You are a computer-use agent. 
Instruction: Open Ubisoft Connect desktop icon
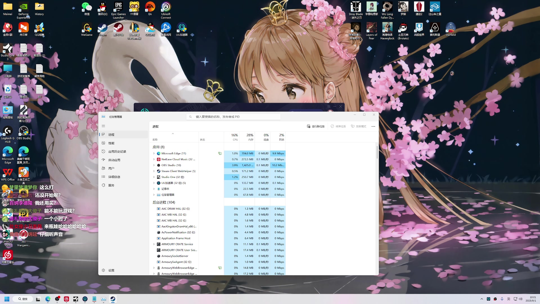point(166,10)
